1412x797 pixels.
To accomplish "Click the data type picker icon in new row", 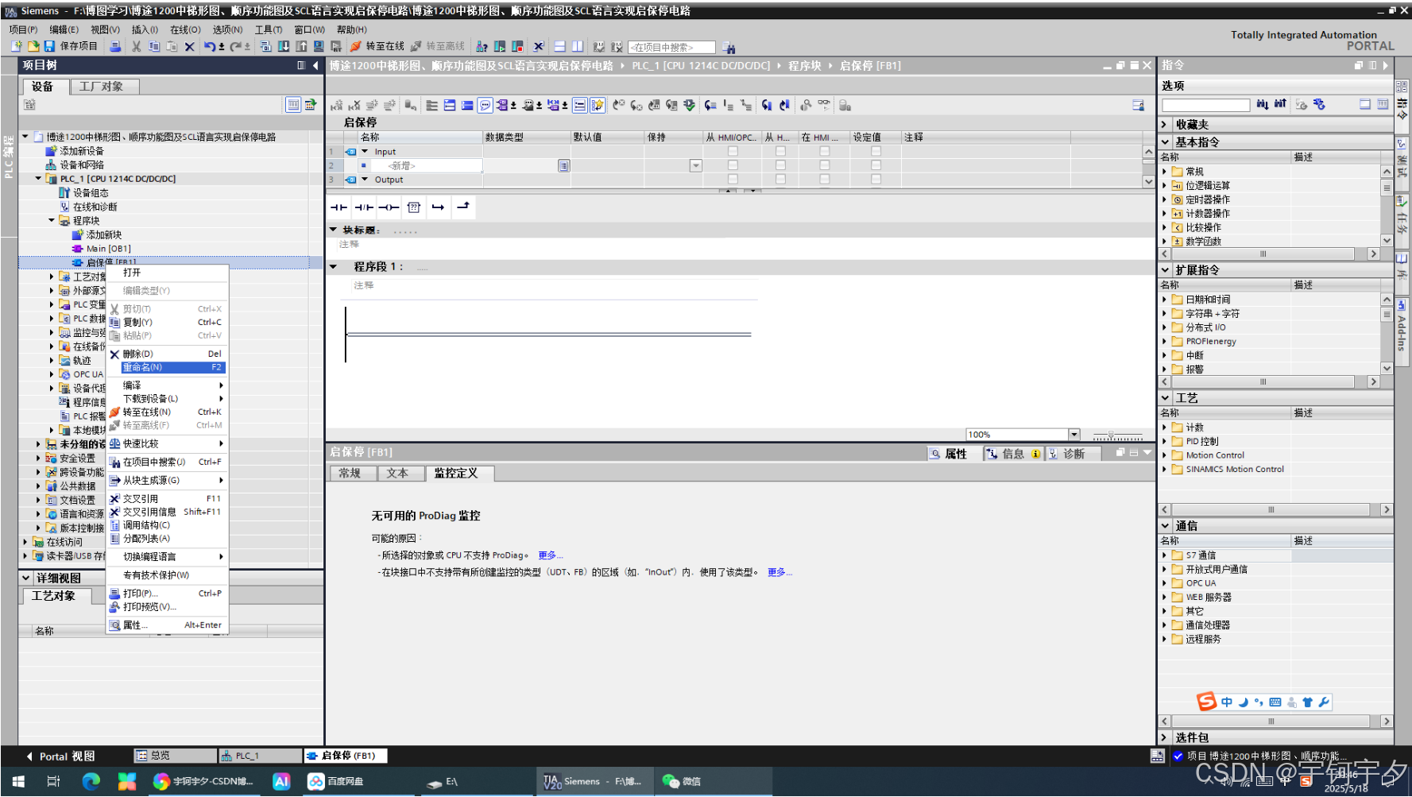I will click(x=563, y=165).
